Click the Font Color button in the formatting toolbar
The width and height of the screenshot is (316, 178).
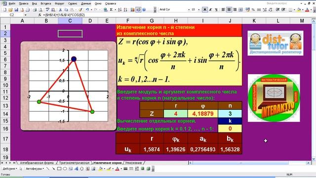307,9
